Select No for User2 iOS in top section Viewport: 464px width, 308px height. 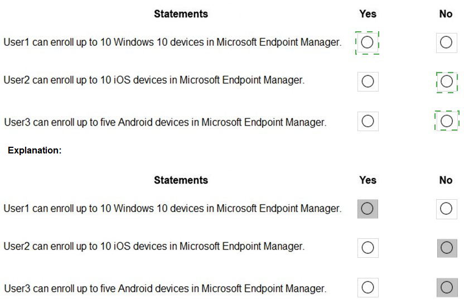(446, 81)
